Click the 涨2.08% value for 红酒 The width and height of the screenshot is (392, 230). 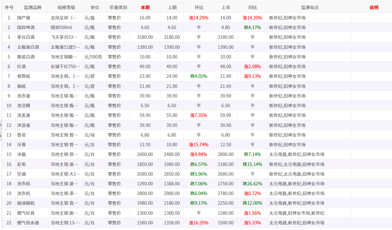pos(252,67)
